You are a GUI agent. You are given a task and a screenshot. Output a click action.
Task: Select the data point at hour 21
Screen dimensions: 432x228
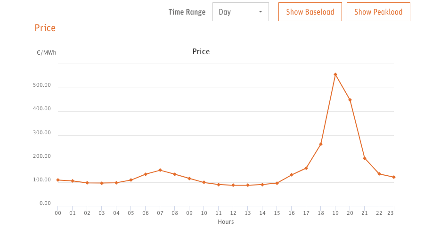[365, 158]
